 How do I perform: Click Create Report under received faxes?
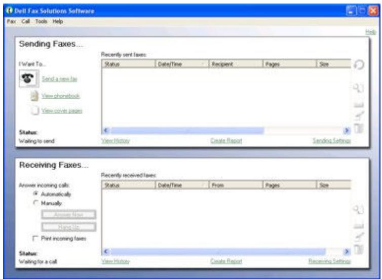(226, 261)
